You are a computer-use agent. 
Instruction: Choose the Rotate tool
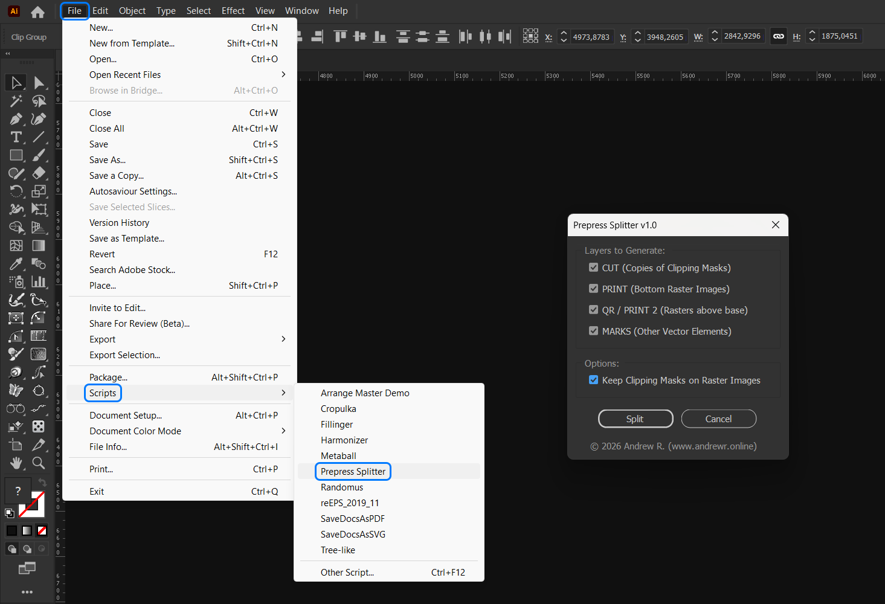click(16, 191)
